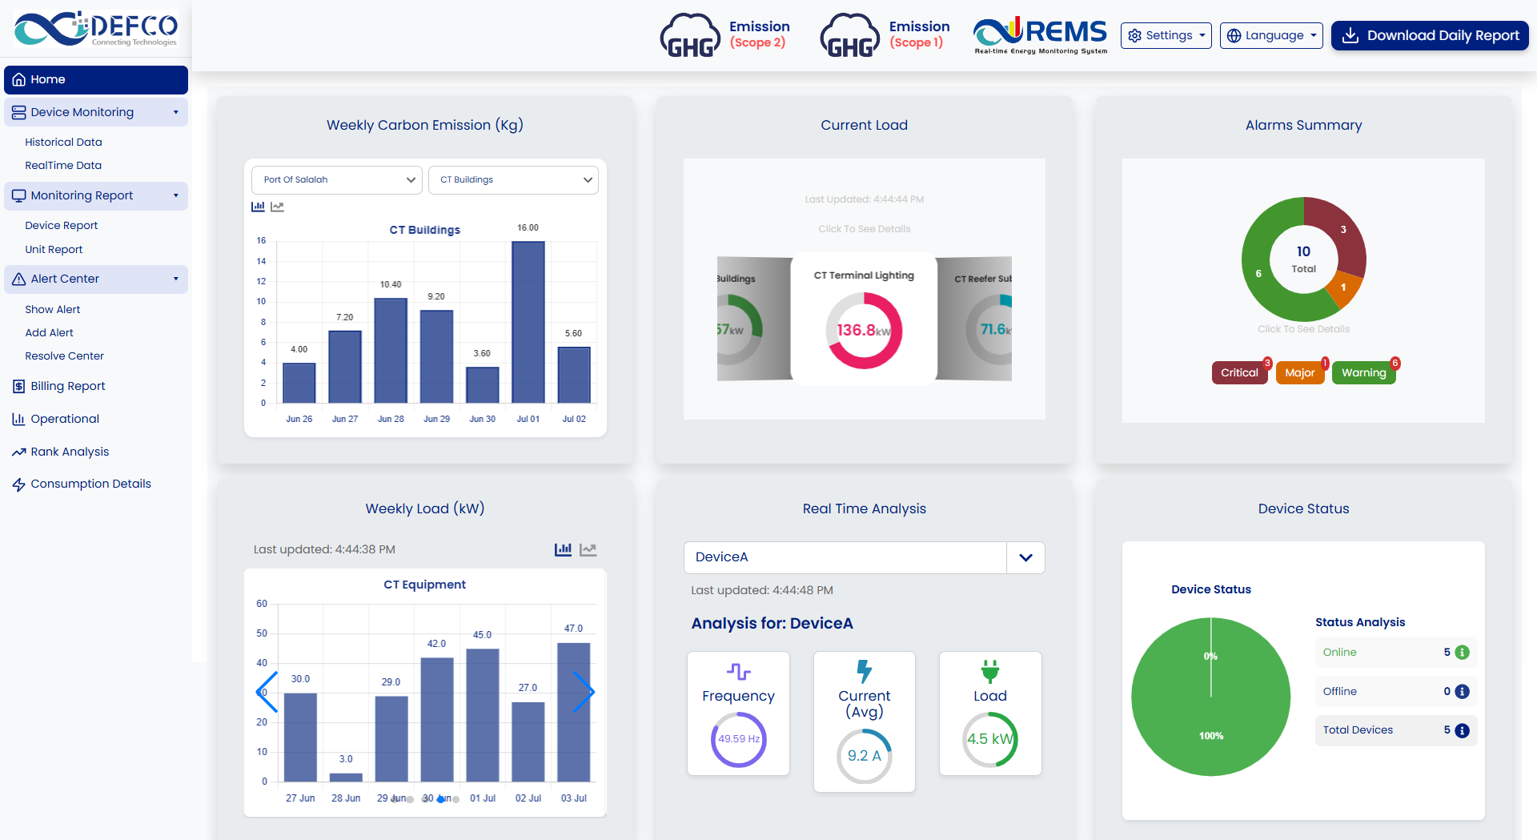Viewport: 1537px width, 840px height.
Task: Click the Device Monitoring server icon
Action: pyautogui.click(x=19, y=113)
